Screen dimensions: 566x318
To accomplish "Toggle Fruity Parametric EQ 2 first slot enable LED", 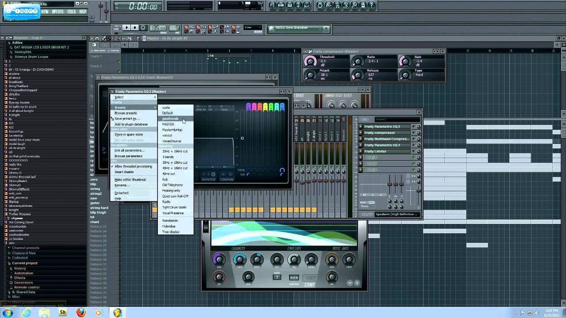I will (413, 126).
